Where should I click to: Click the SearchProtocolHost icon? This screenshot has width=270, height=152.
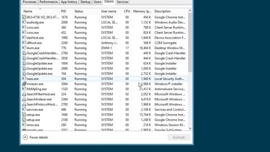(x=24, y=104)
